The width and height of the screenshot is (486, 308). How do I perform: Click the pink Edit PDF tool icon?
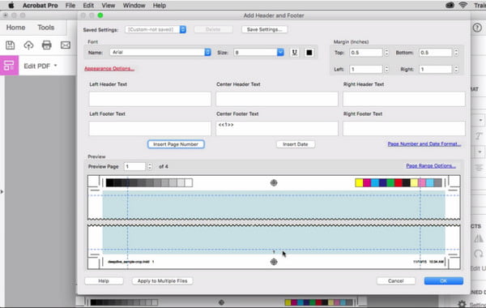point(9,66)
